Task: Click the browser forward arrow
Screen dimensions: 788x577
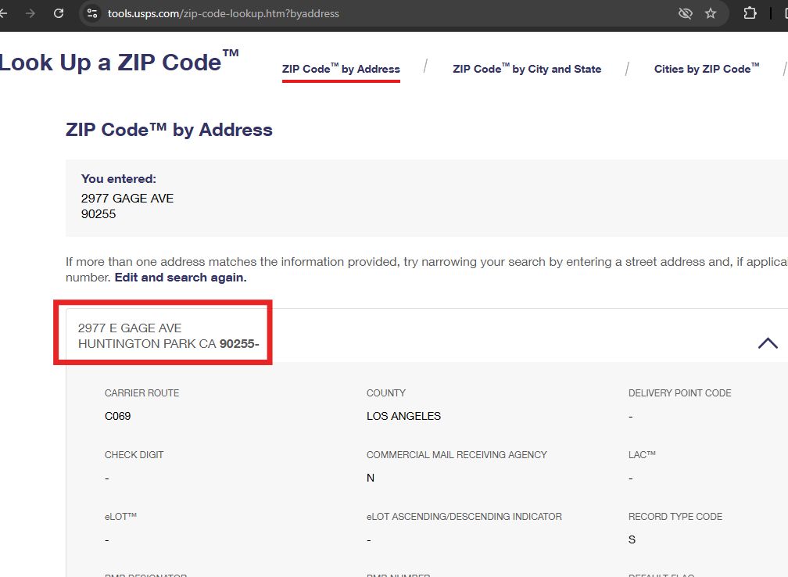Action: pyautogui.click(x=30, y=13)
